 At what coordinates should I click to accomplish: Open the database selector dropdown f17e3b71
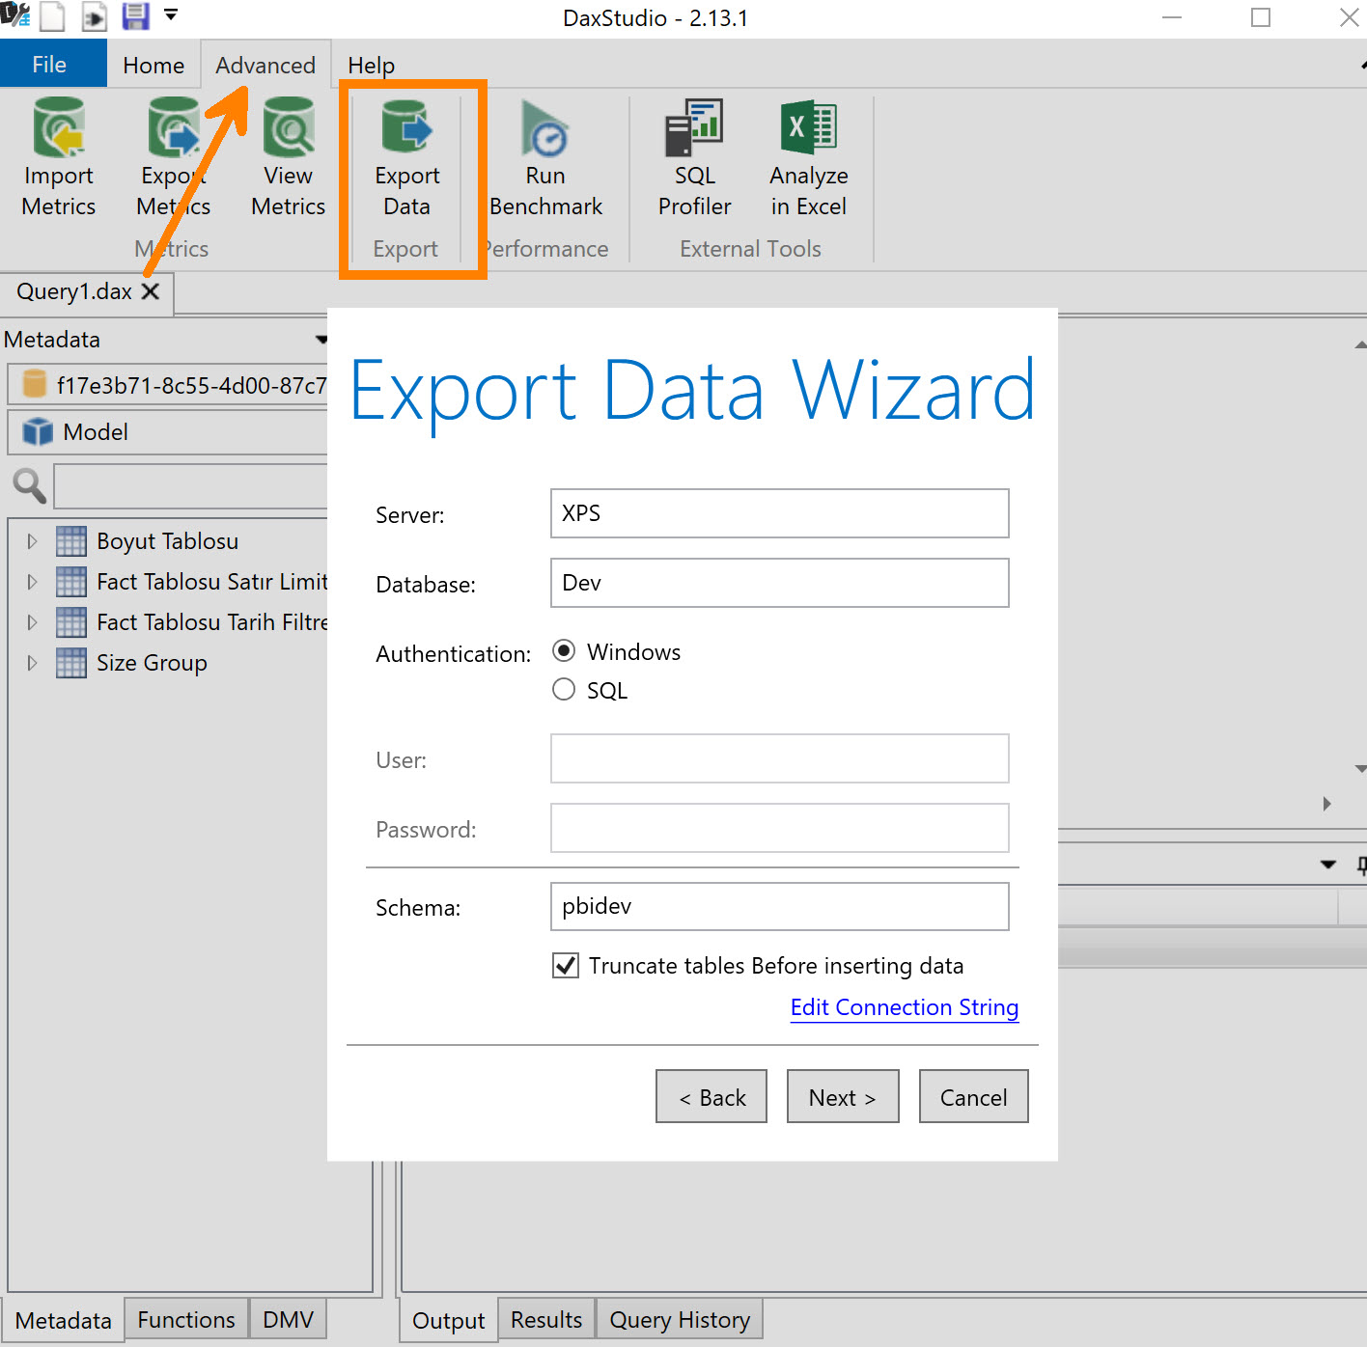pos(168,385)
